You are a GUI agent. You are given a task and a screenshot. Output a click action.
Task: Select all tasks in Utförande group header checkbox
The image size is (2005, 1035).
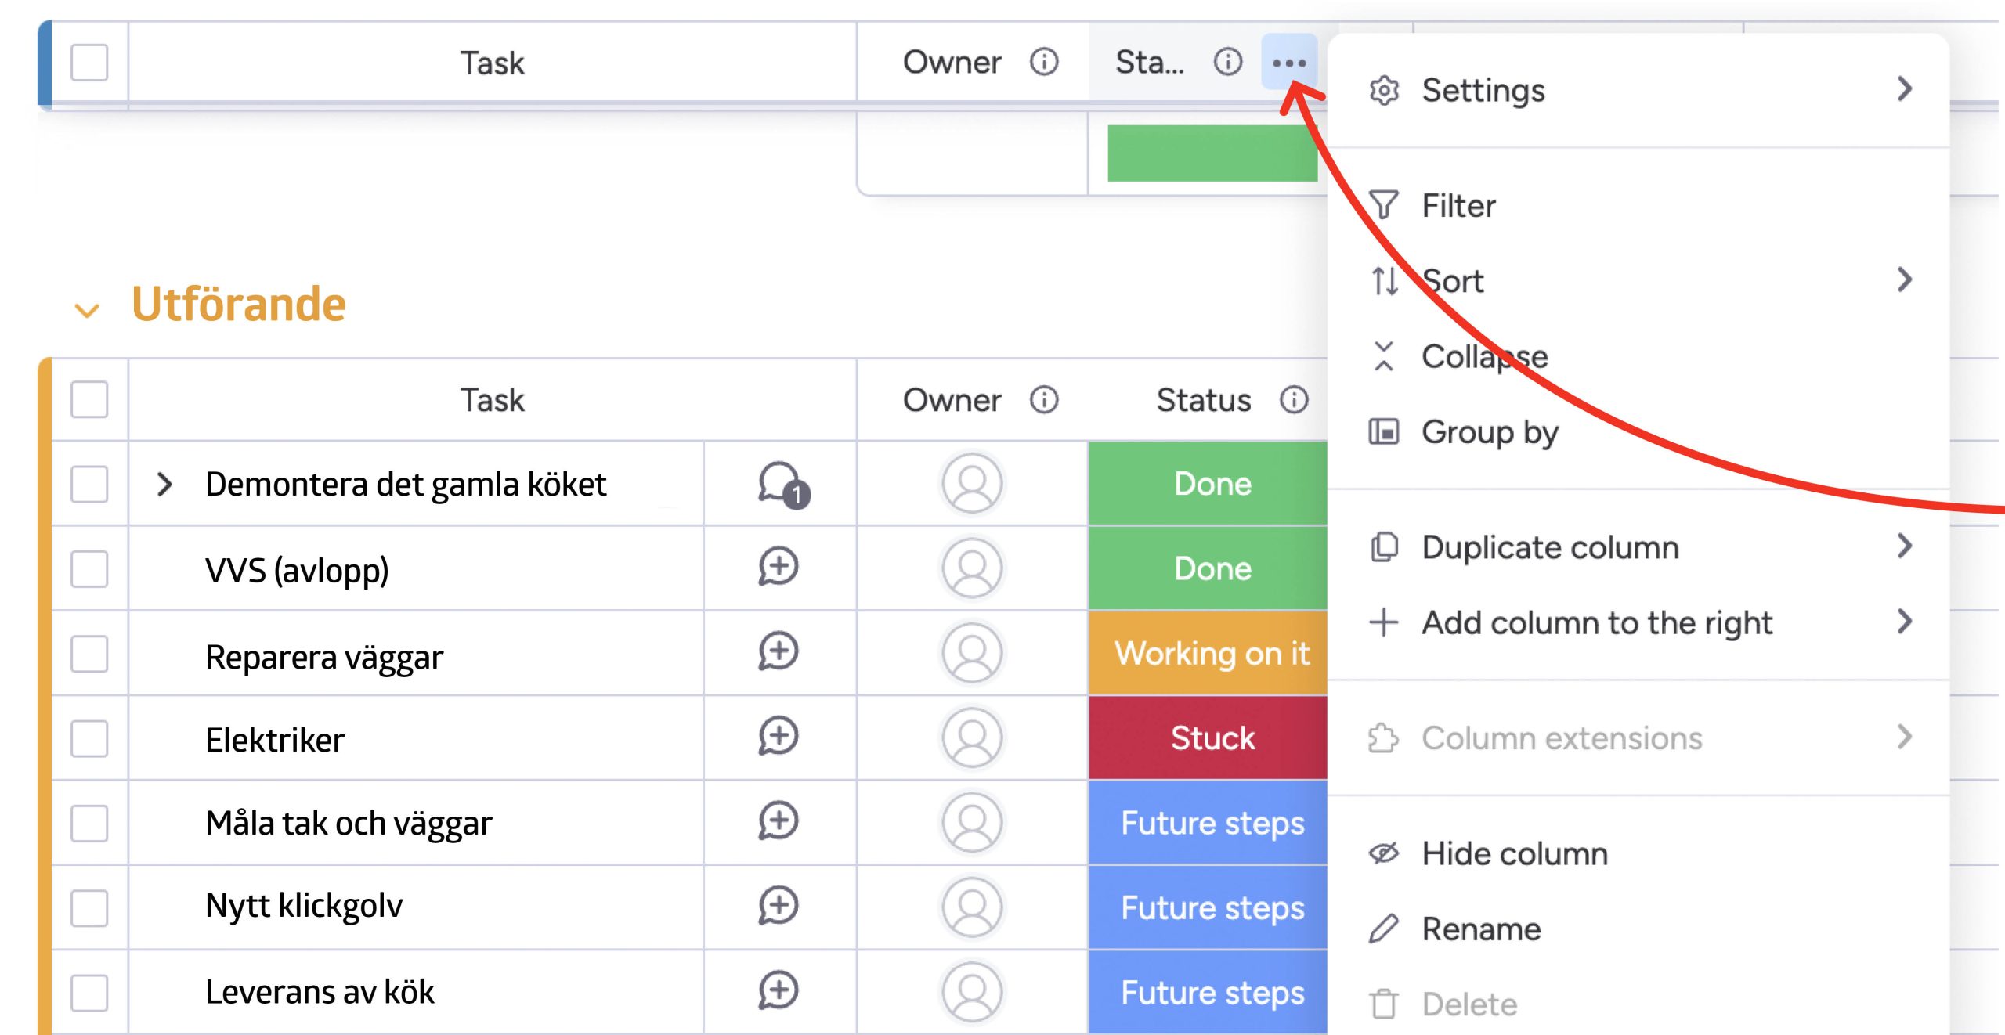coord(89,400)
